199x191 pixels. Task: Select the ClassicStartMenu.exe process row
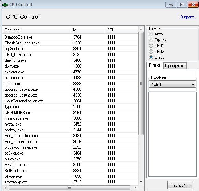click(x=70, y=43)
